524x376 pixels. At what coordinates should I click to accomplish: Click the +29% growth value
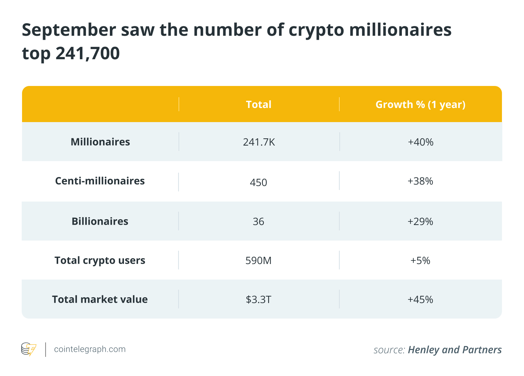(x=420, y=221)
